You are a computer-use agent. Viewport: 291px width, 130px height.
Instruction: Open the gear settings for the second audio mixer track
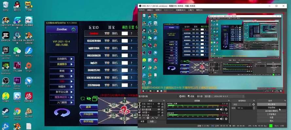pyautogui.click(x=226, y=119)
